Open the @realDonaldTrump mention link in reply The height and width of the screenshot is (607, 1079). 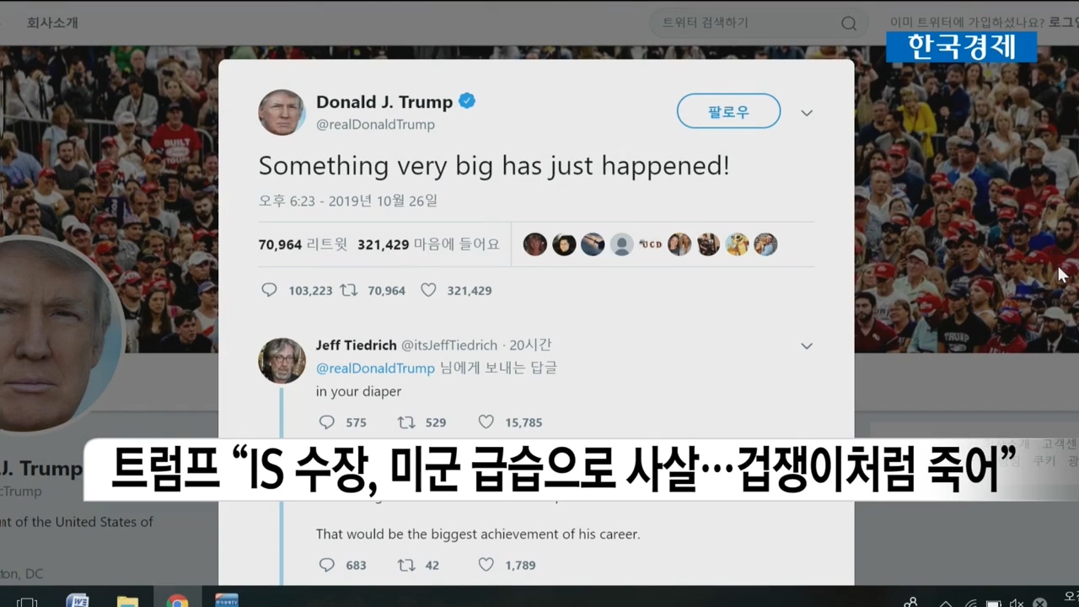(375, 368)
